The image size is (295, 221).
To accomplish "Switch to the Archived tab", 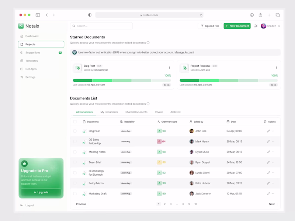I will pos(176,112).
